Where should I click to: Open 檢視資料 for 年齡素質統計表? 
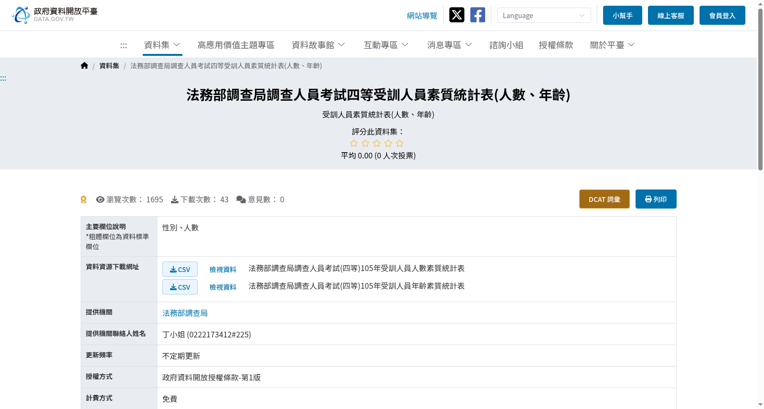pos(223,287)
